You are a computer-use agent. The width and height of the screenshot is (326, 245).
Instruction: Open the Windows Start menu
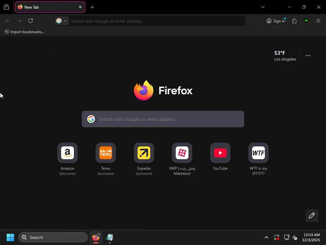point(10,237)
